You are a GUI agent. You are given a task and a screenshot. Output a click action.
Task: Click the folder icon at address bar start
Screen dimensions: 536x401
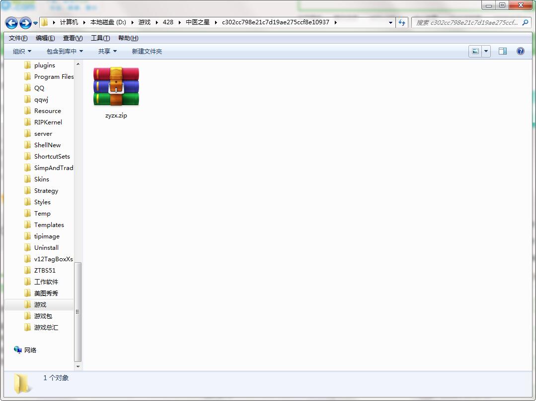[x=44, y=22]
